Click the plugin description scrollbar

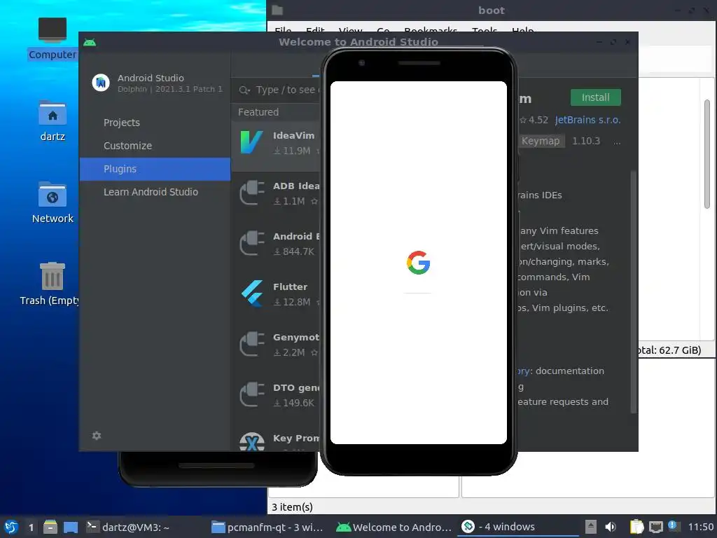633,291
